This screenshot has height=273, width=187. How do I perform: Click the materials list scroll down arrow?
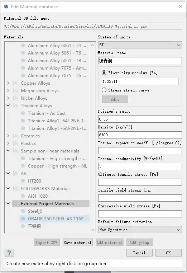[92, 230]
